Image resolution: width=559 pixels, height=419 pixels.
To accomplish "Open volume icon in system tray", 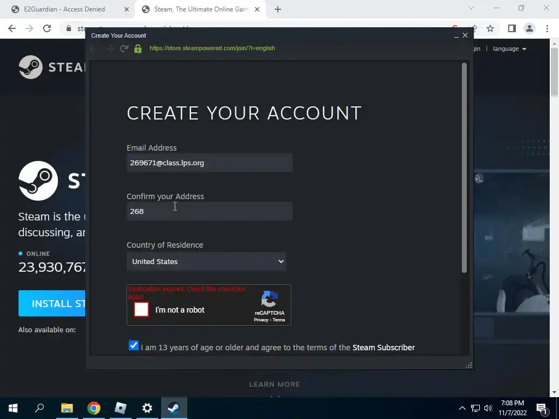I will [488, 408].
